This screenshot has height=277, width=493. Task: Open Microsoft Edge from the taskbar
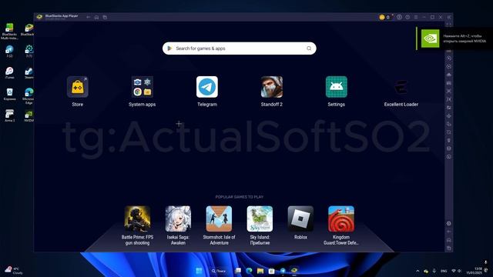point(249,271)
